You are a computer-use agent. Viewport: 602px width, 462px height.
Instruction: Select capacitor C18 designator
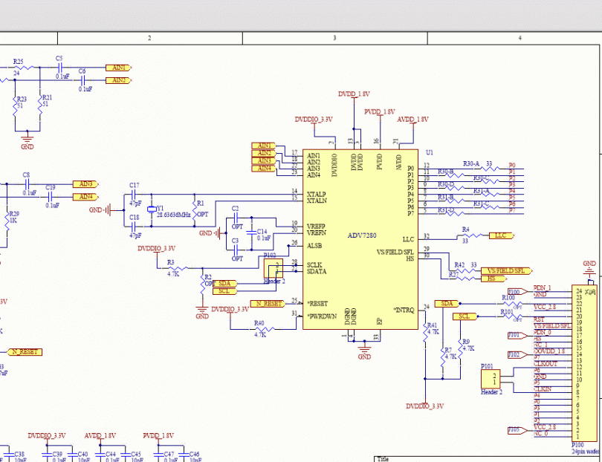pyautogui.click(x=135, y=217)
